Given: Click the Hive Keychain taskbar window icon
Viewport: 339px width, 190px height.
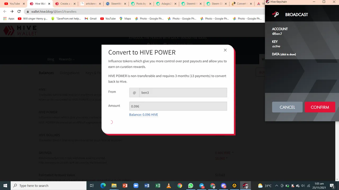Looking at the screenshot, I should (246, 186).
